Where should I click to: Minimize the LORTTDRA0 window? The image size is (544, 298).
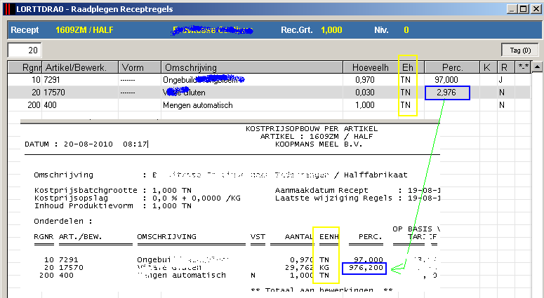[512, 9]
